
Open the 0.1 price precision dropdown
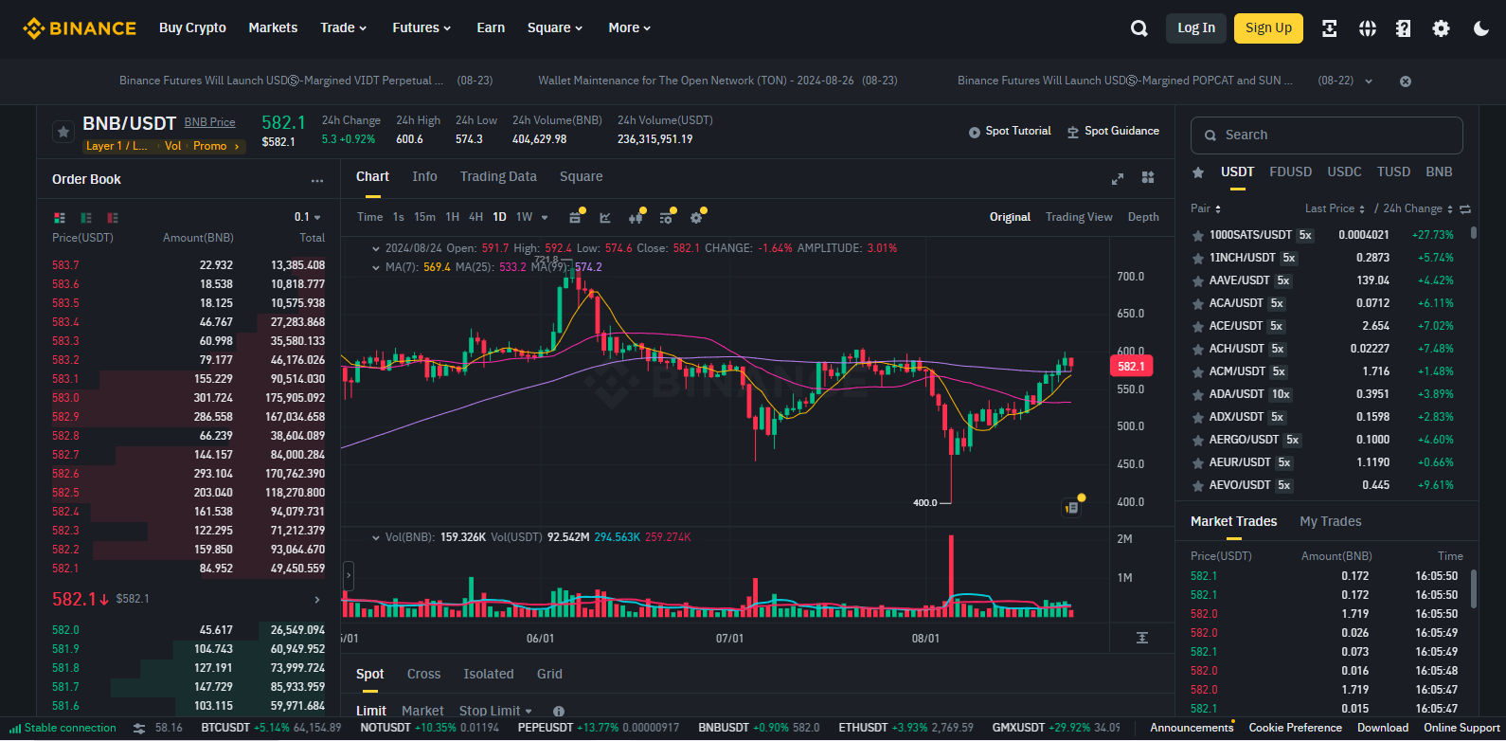click(x=308, y=217)
